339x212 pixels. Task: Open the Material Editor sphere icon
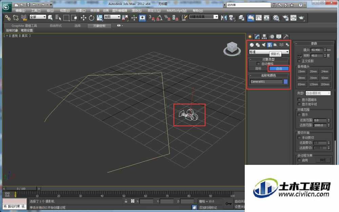276,18
